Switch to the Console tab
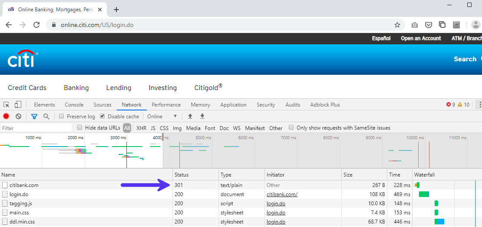 74,105
